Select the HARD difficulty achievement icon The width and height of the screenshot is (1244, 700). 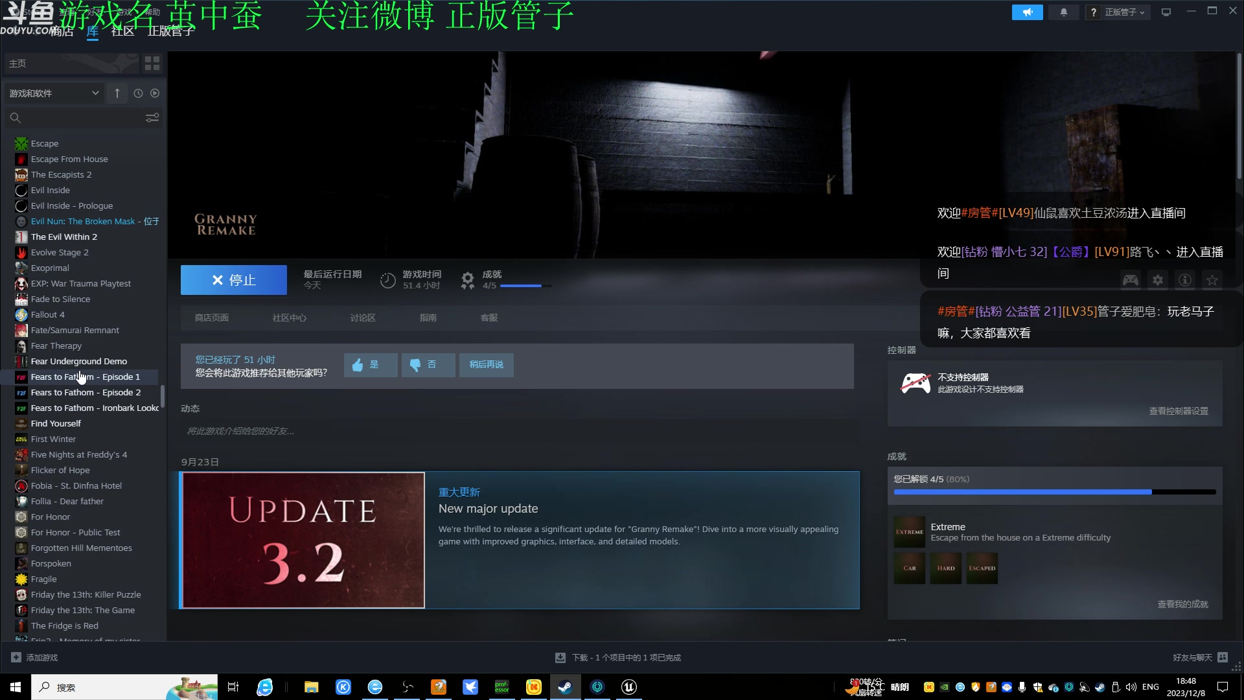(x=946, y=568)
